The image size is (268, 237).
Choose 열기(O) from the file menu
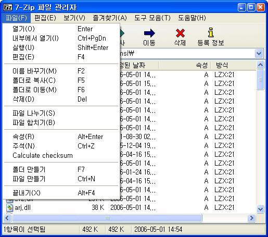[61, 29]
